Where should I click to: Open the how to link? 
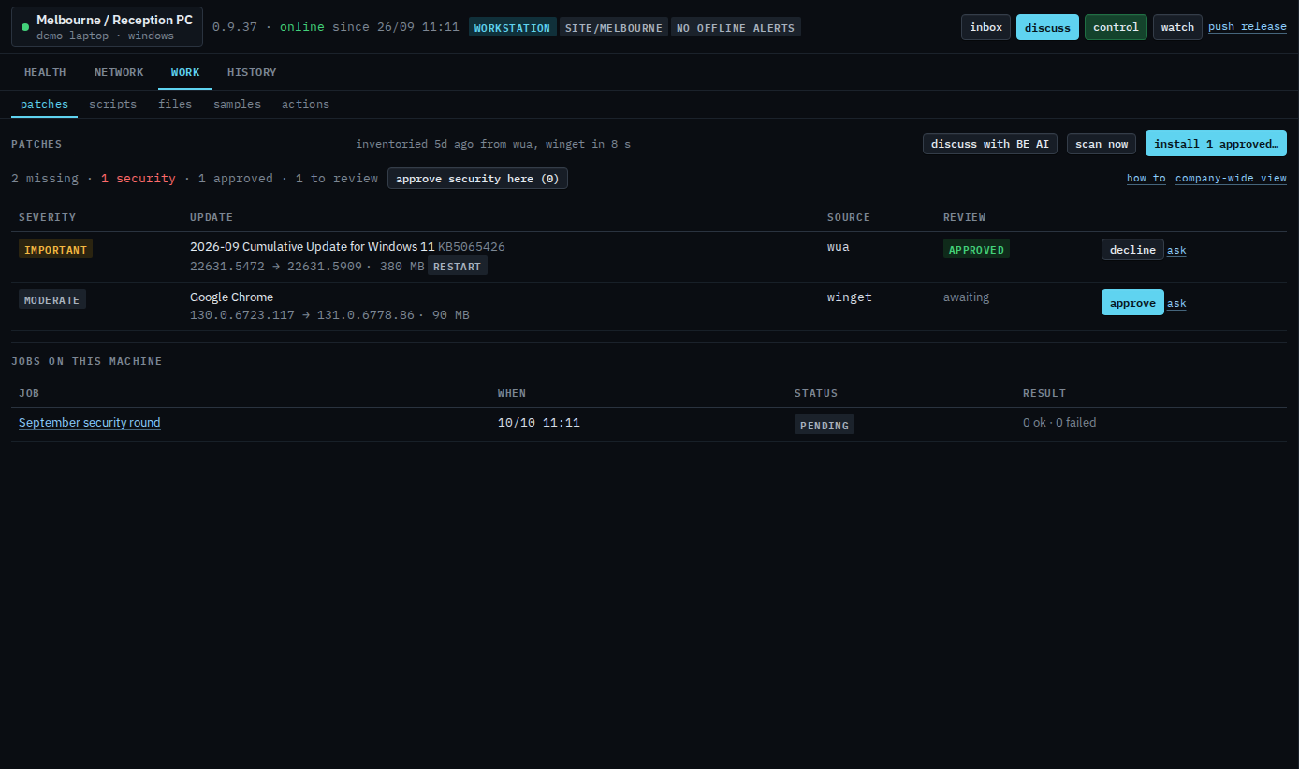1146,179
